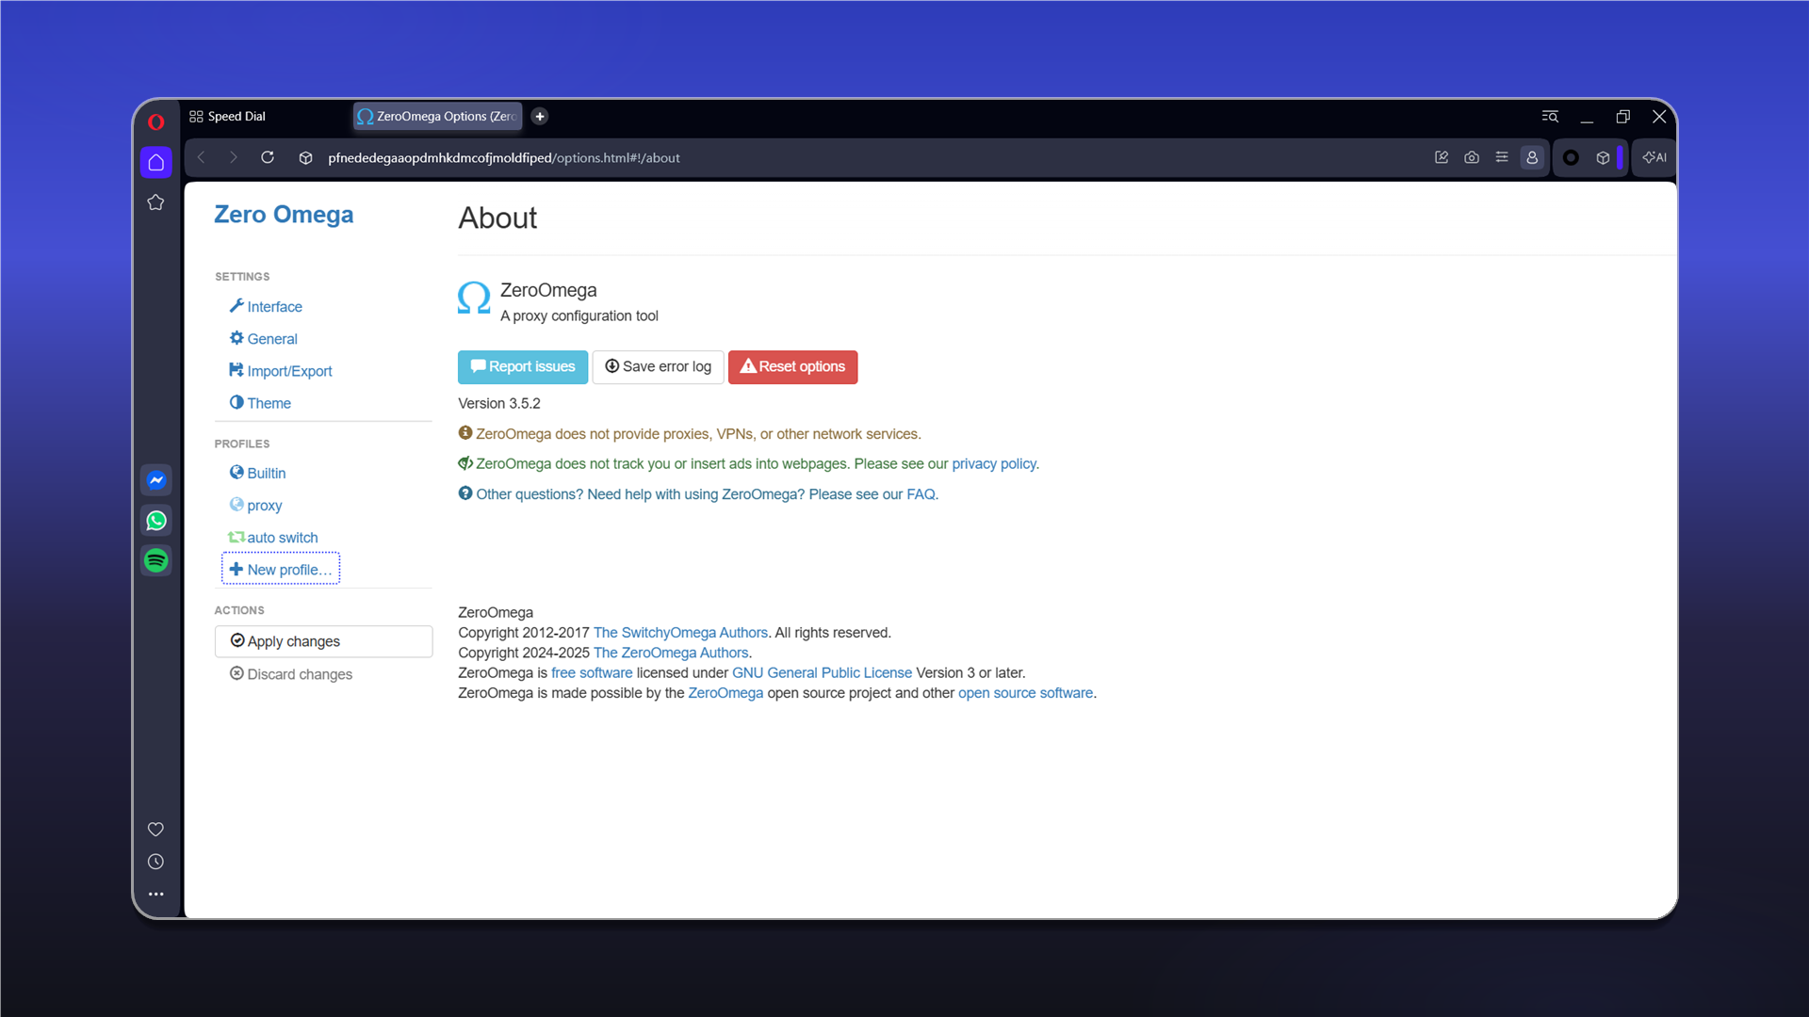Open bookmarks star in sidebar
The image size is (1809, 1017).
[156, 202]
